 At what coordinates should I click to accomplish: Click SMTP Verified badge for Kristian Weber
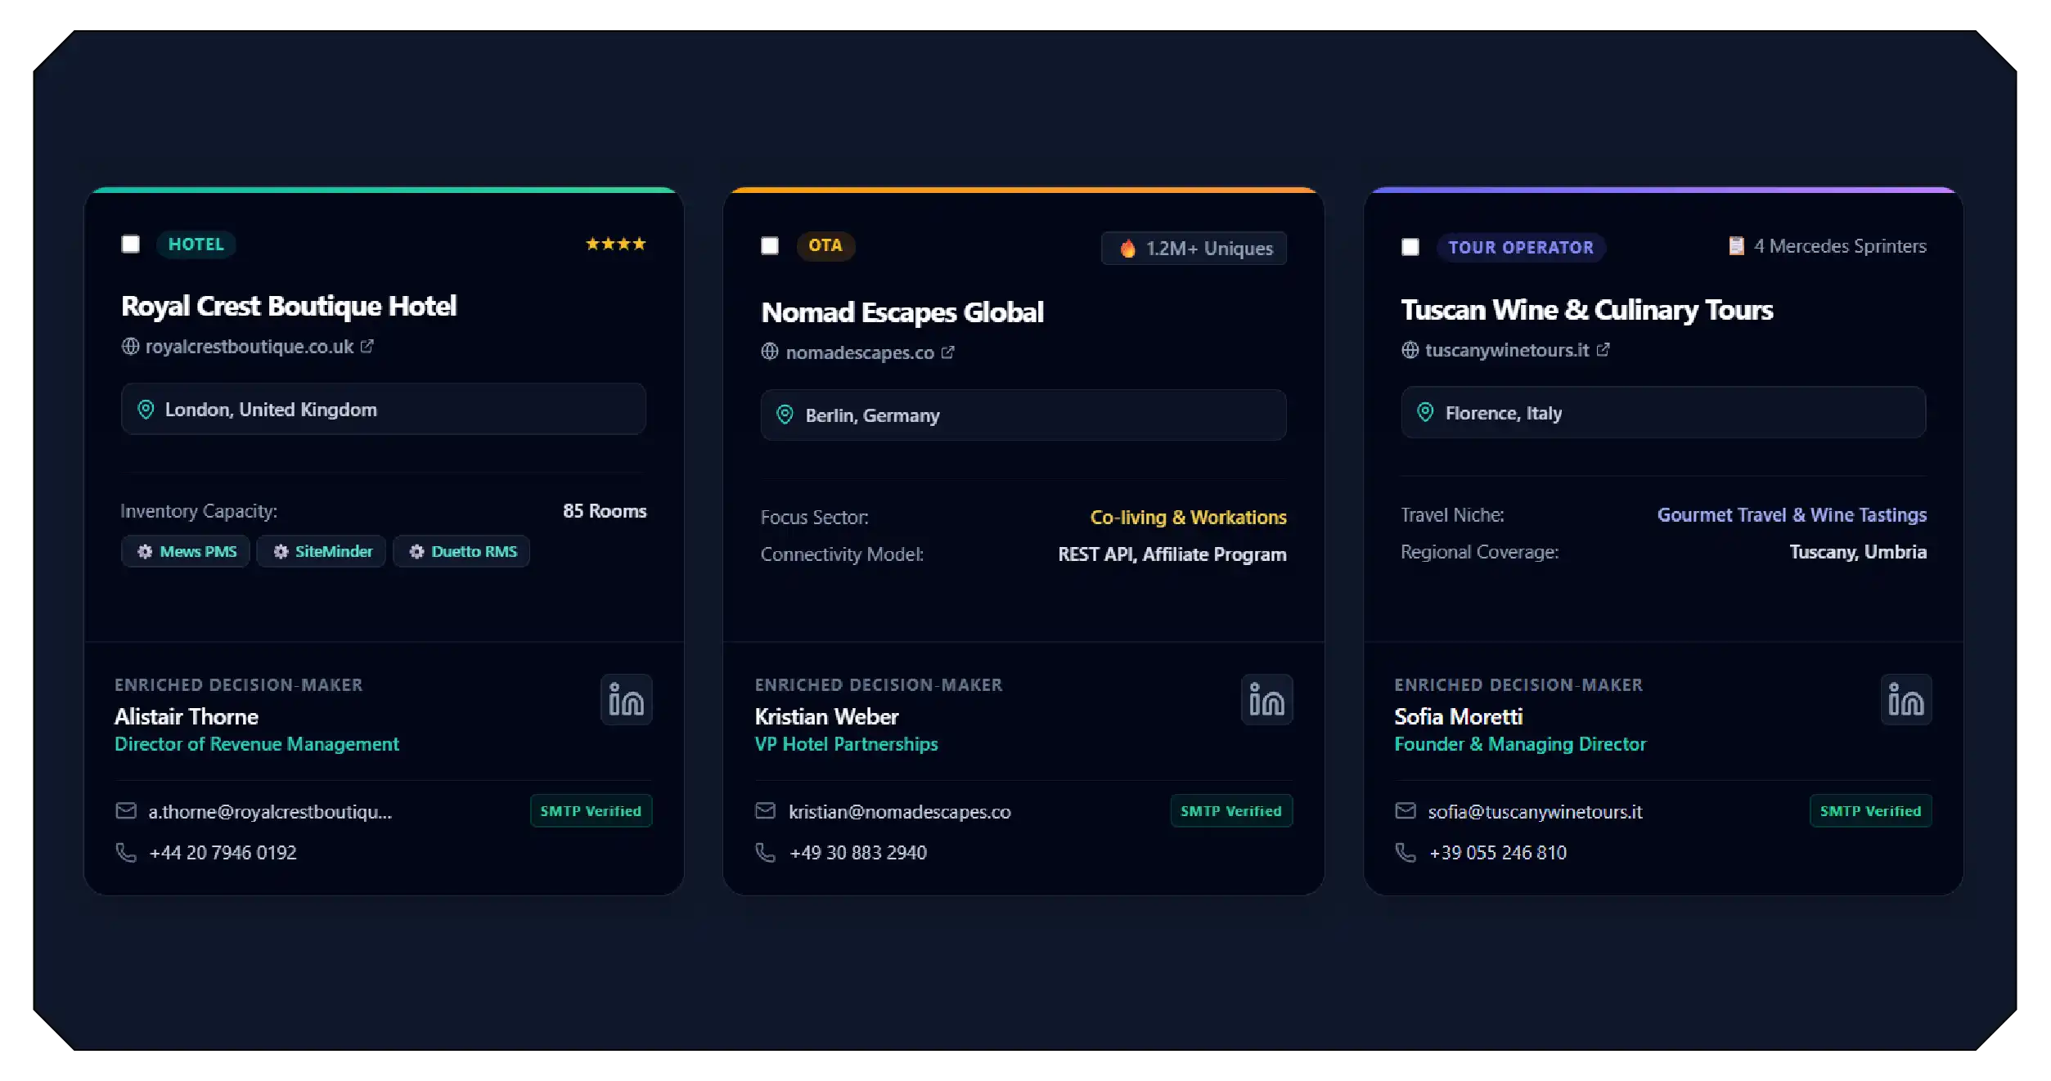tap(1231, 811)
